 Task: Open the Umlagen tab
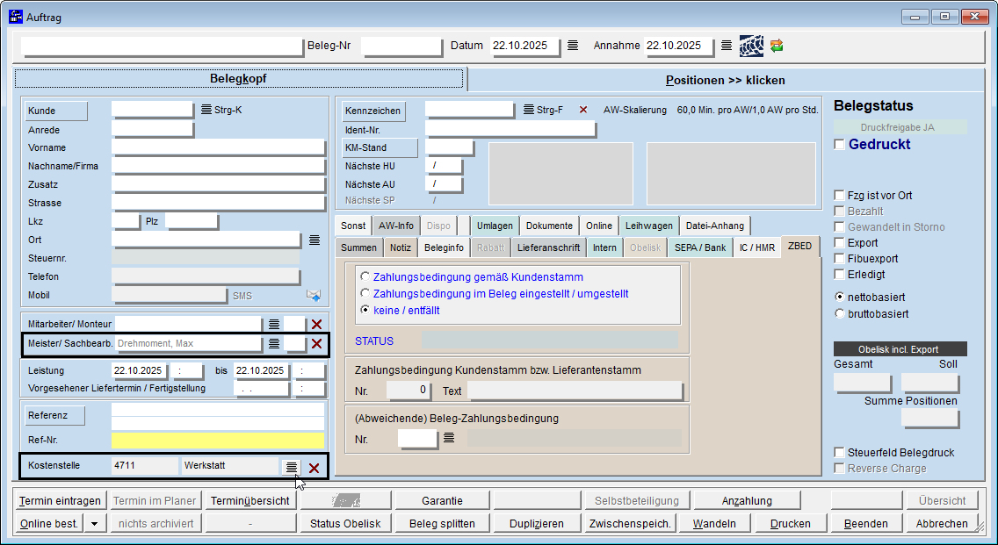tap(495, 226)
